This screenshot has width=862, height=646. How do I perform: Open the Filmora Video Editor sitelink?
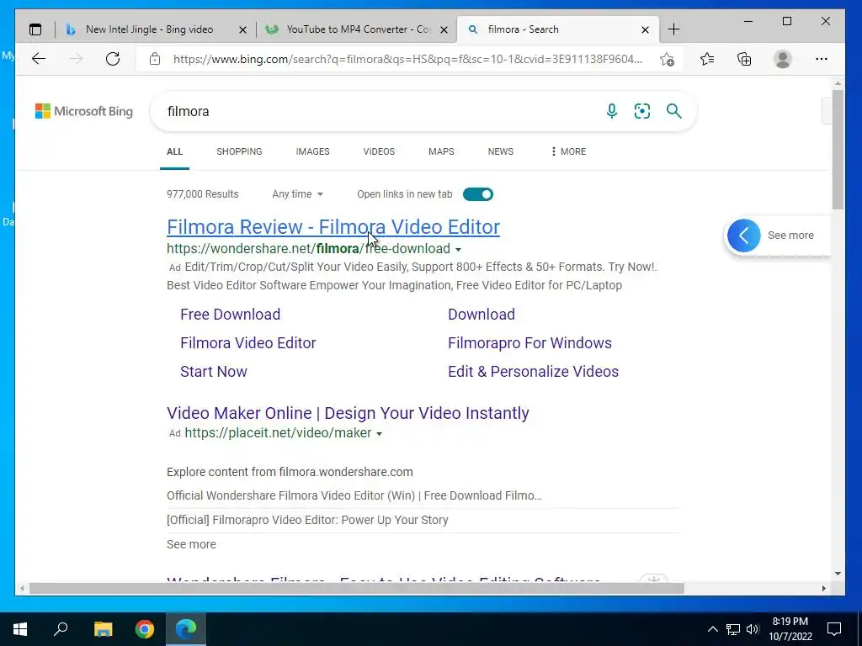tap(248, 343)
